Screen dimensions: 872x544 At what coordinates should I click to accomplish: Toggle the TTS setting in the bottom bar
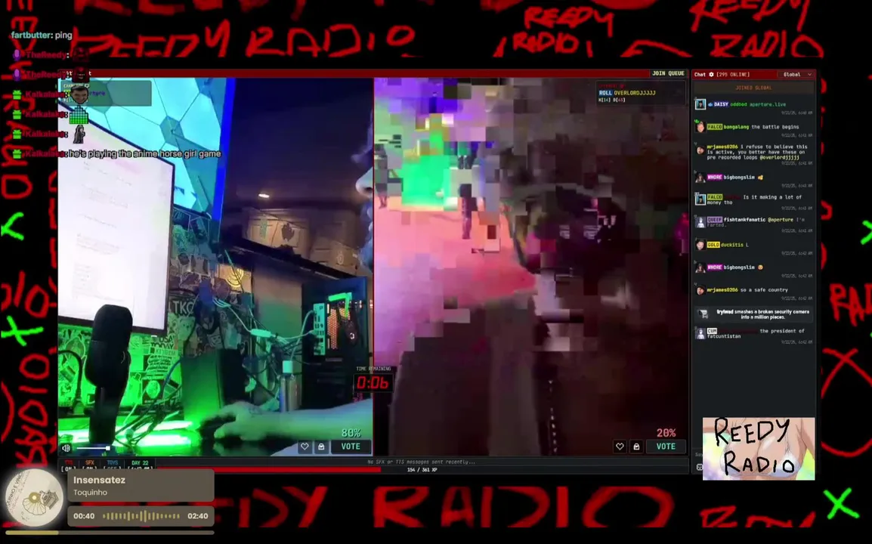69,465
